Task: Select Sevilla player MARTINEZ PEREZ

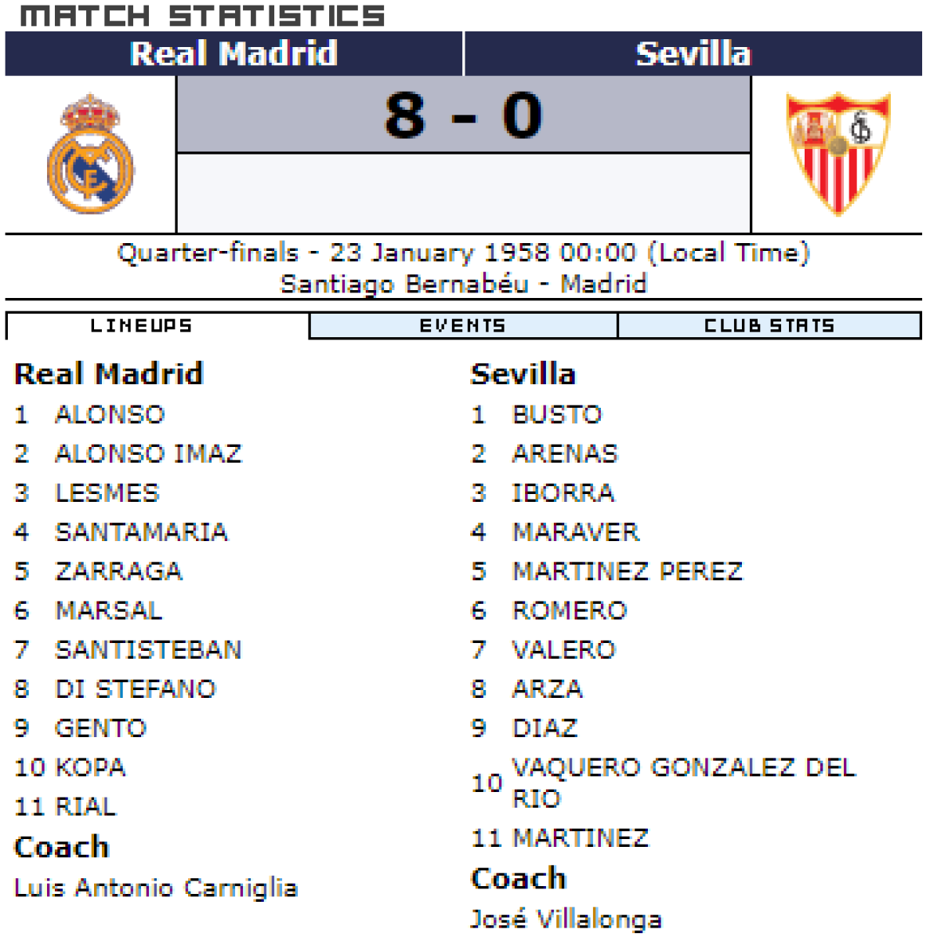Action: [x=627, y=572]
